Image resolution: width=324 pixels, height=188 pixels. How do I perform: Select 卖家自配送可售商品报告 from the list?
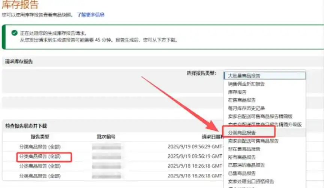coord(253,141)
